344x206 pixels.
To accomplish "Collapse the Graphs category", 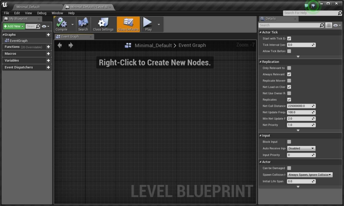I will (x=3, y=35).
